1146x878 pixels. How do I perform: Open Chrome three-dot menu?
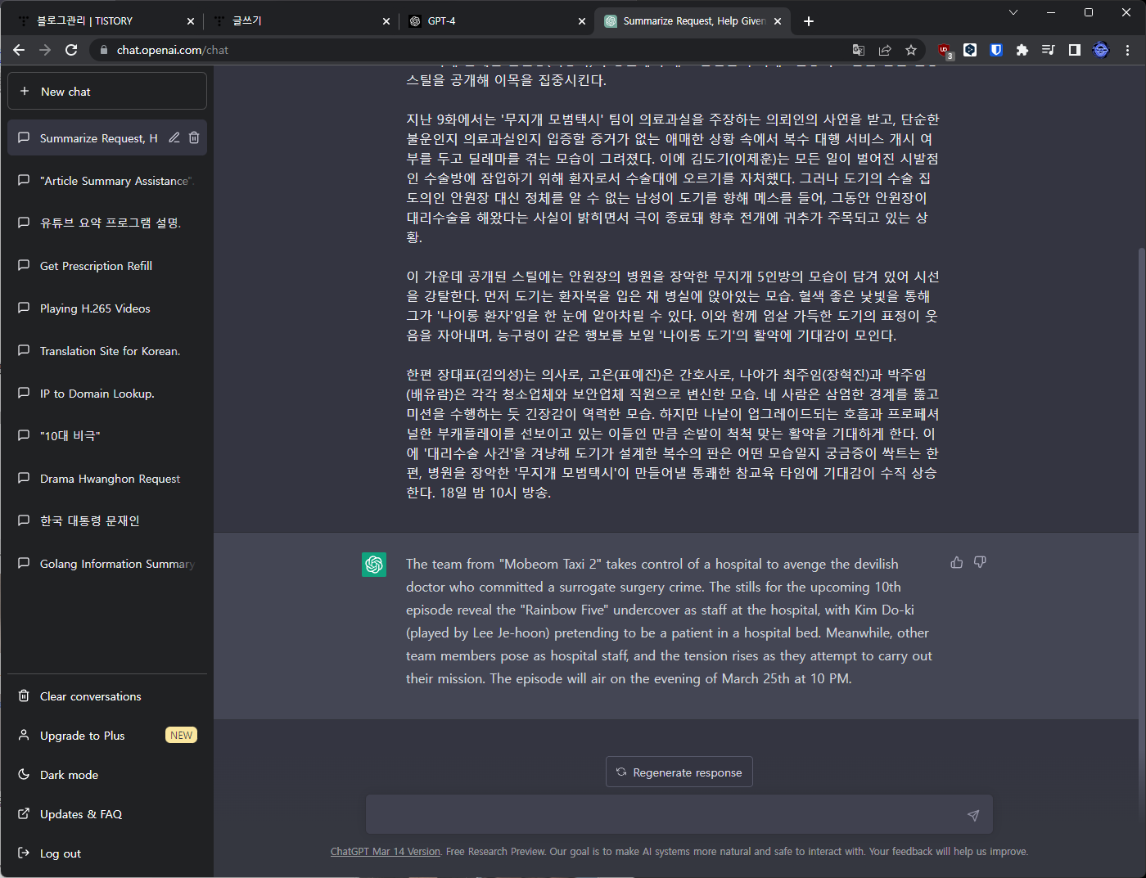pyautogui.click(x=1127, y=50)
